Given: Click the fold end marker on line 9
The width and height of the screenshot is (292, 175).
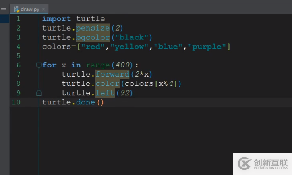Looking at the screenshot, I should click(x=39, y=93).
